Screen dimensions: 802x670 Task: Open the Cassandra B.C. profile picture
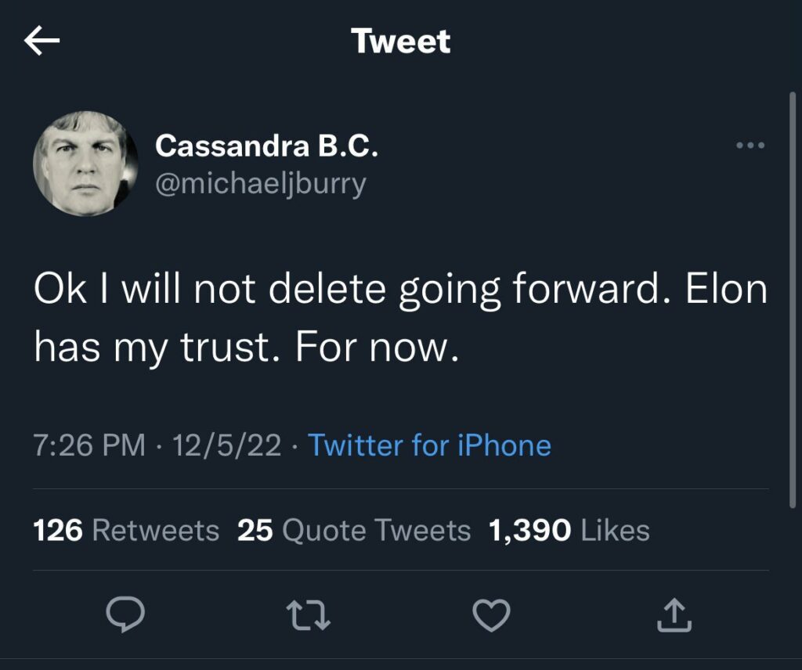(85, 164)
